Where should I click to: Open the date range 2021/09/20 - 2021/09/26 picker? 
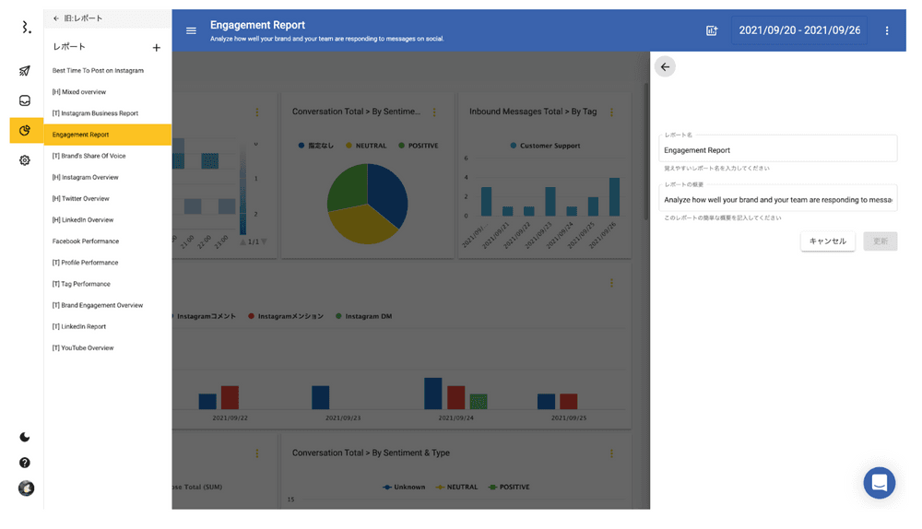point(799,30)
